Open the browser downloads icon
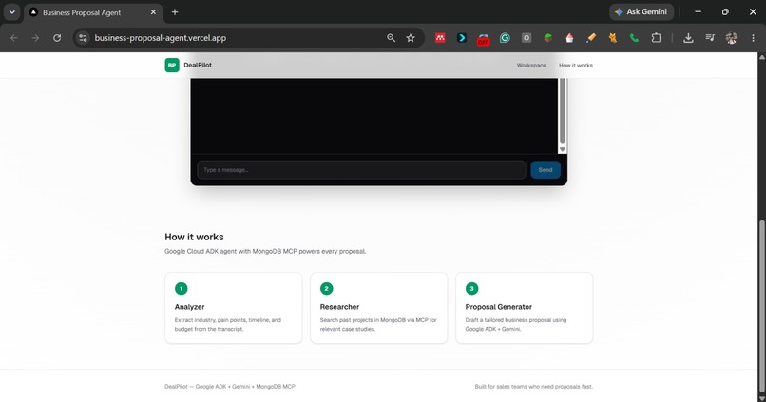This screenshot has height=402, width=766. click(688, 38)
